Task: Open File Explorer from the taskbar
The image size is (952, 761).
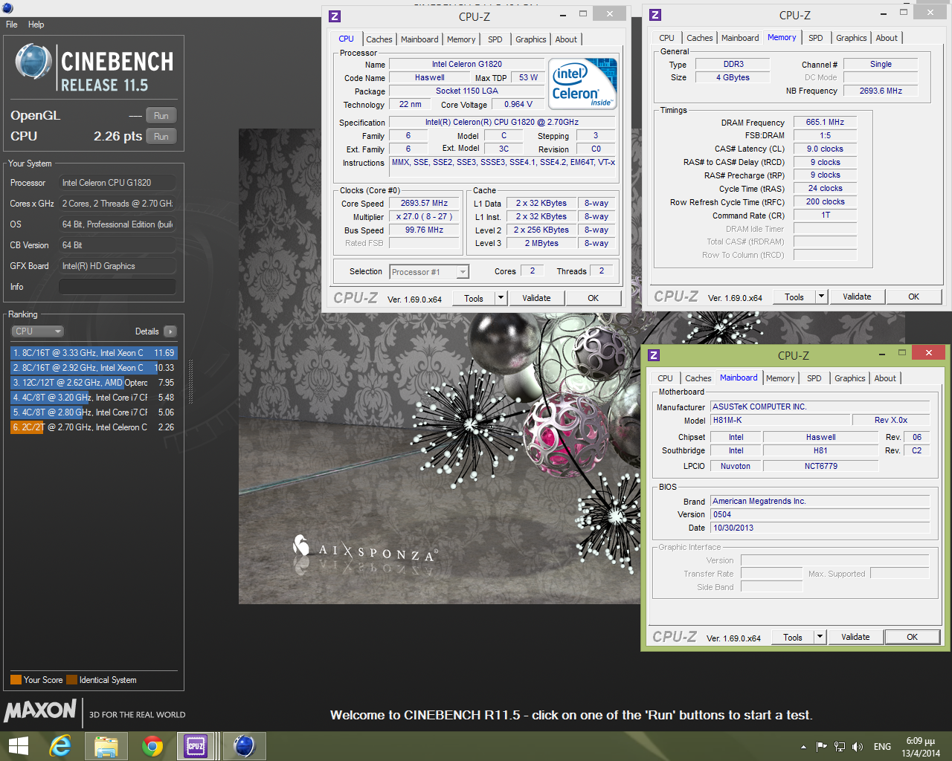Action: [106, 745]
